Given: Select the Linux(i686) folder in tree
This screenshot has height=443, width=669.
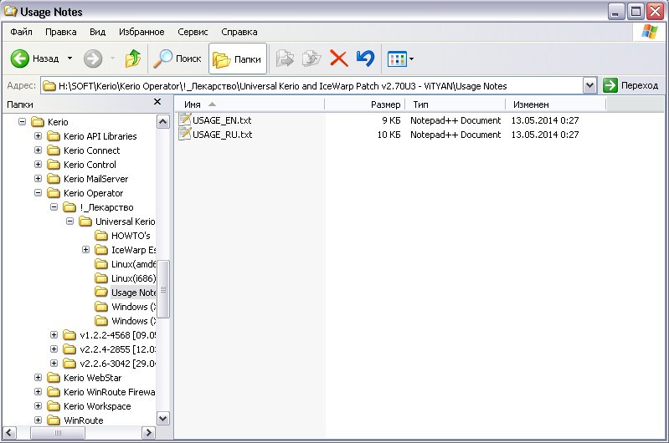Looking at the screenshot, I should tap(133, 278).
